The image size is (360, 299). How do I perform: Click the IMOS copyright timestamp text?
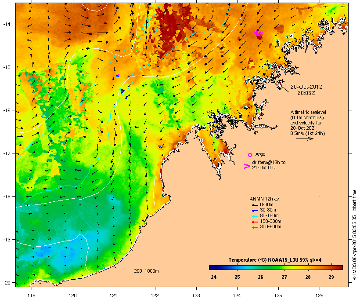(x=354, y=235)
